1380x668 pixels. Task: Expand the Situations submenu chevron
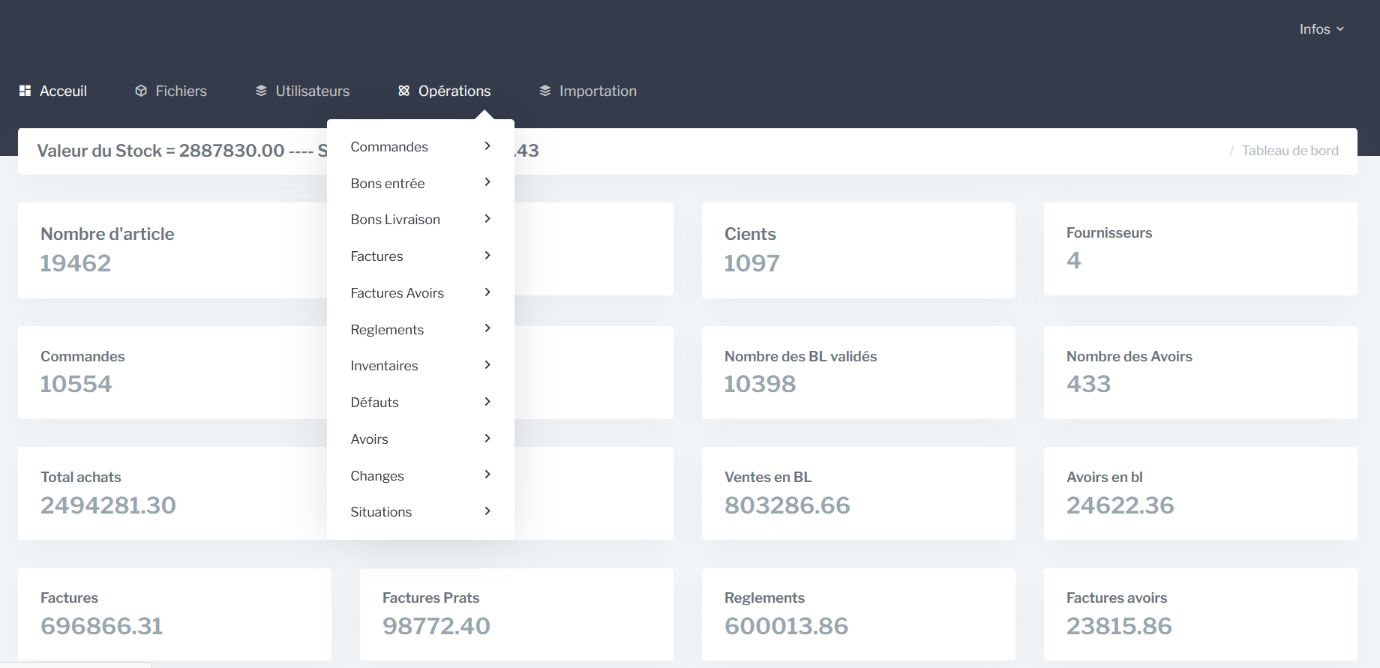pyautogui.click(x=487, y=511)
